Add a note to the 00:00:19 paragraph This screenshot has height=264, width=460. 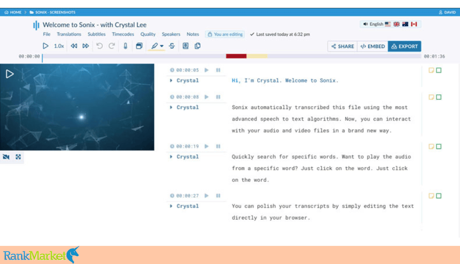[x=431, y=146]
